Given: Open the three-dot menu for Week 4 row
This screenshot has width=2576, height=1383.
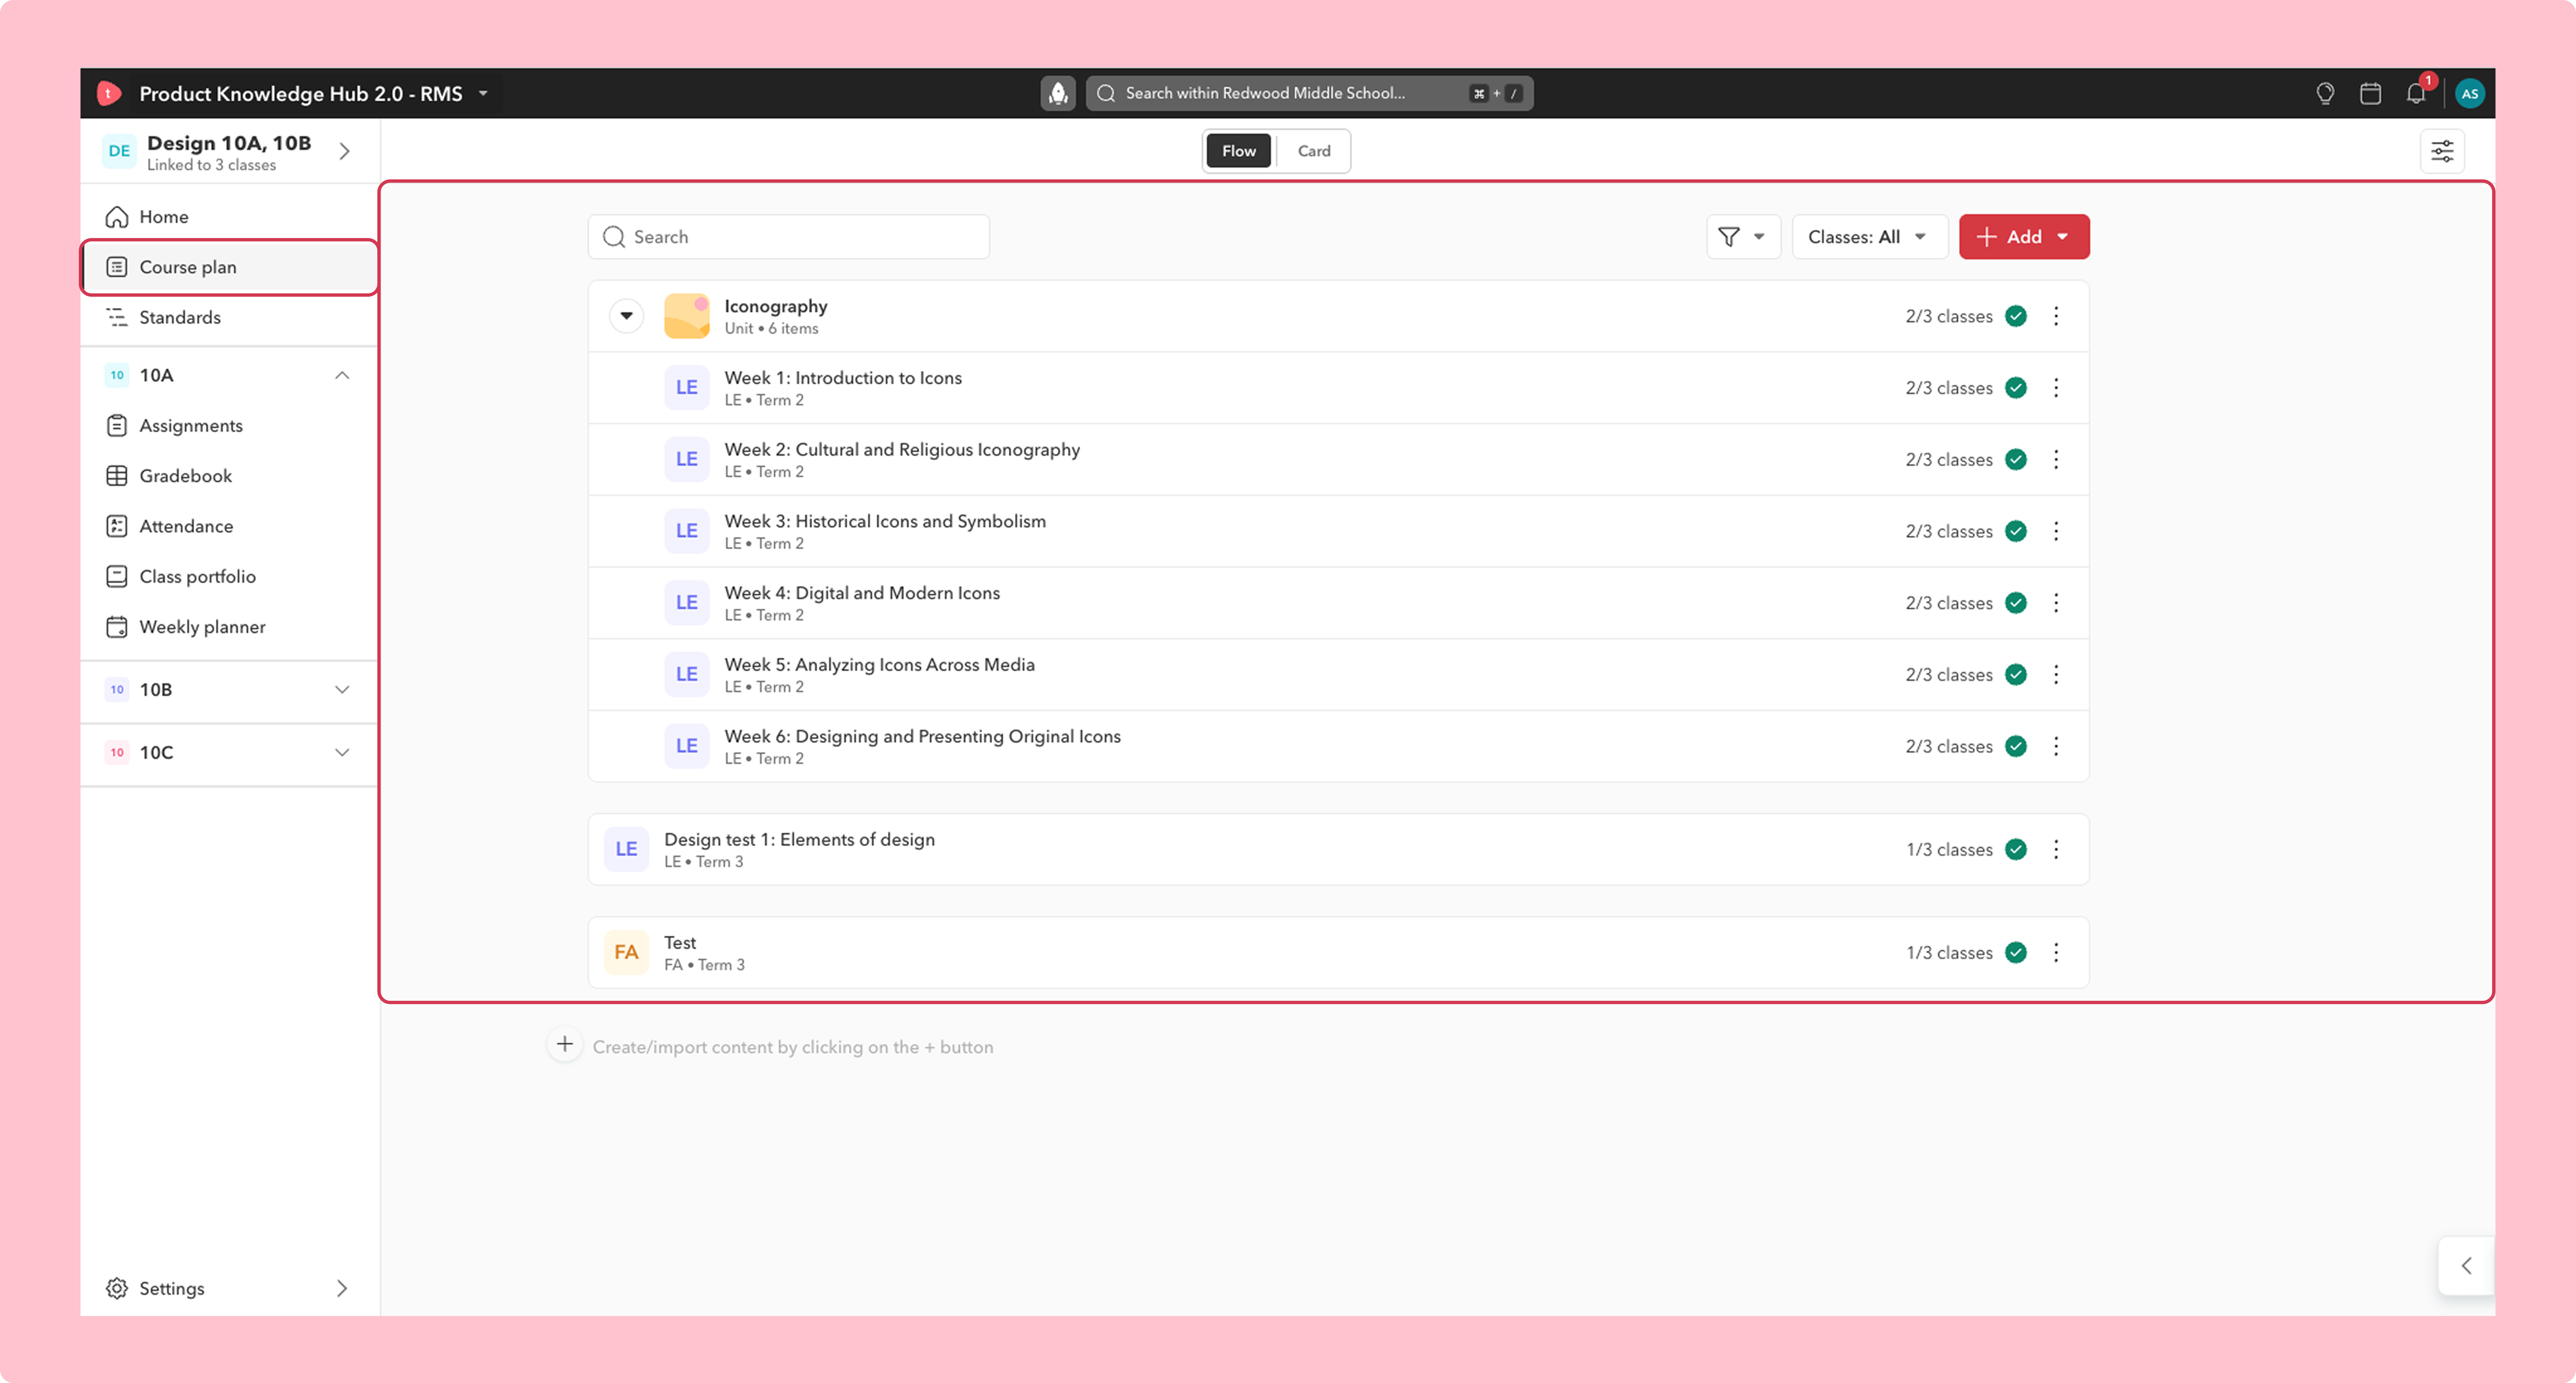Looking at the screenshot, I should [2056, 603].
